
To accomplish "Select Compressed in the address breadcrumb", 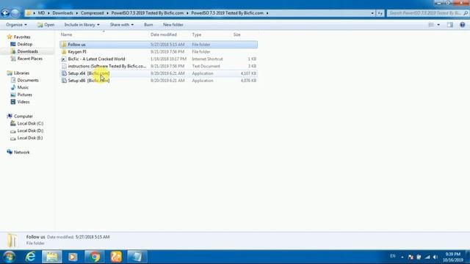I will [92, 13].
